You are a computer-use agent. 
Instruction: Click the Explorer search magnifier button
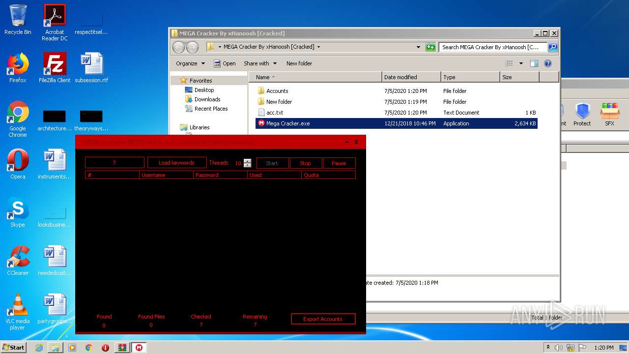tap(553, 47)
